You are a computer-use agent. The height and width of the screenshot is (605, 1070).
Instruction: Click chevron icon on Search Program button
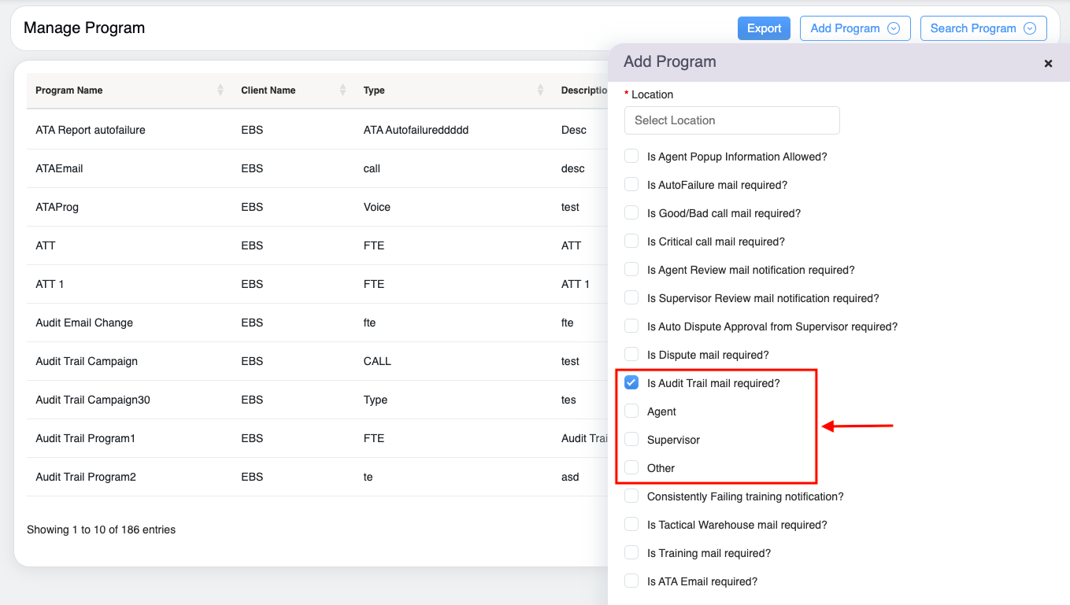click(1030, 28)
